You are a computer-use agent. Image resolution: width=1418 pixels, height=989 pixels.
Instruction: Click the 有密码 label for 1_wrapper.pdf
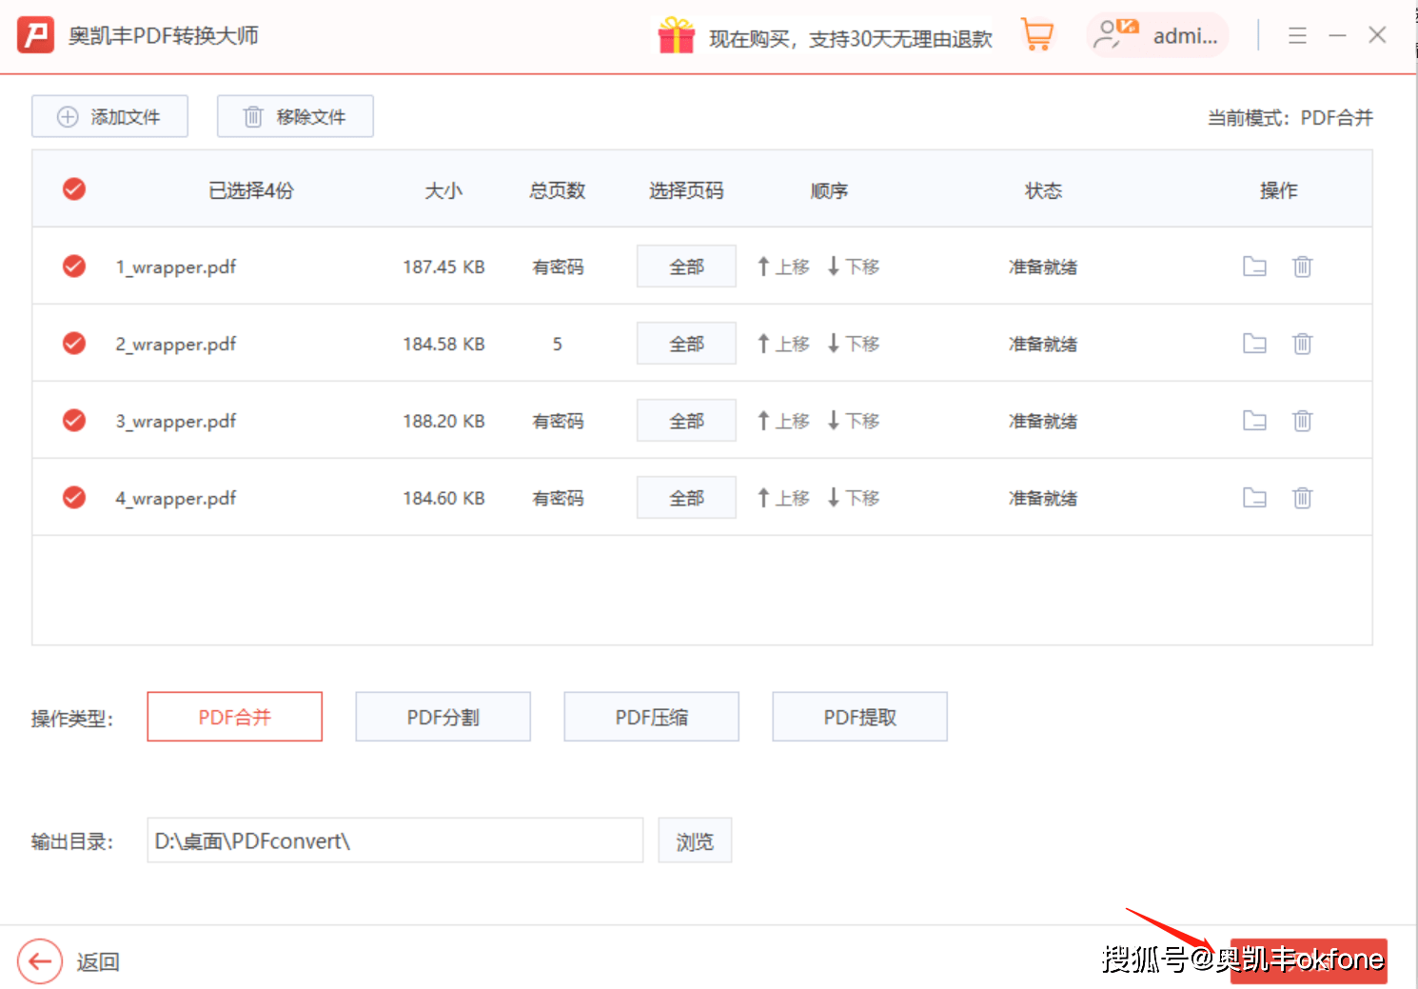click(558, 267)
